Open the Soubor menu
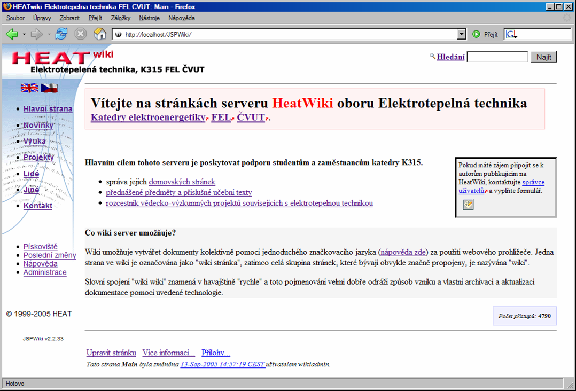 [x=15, y=18]
